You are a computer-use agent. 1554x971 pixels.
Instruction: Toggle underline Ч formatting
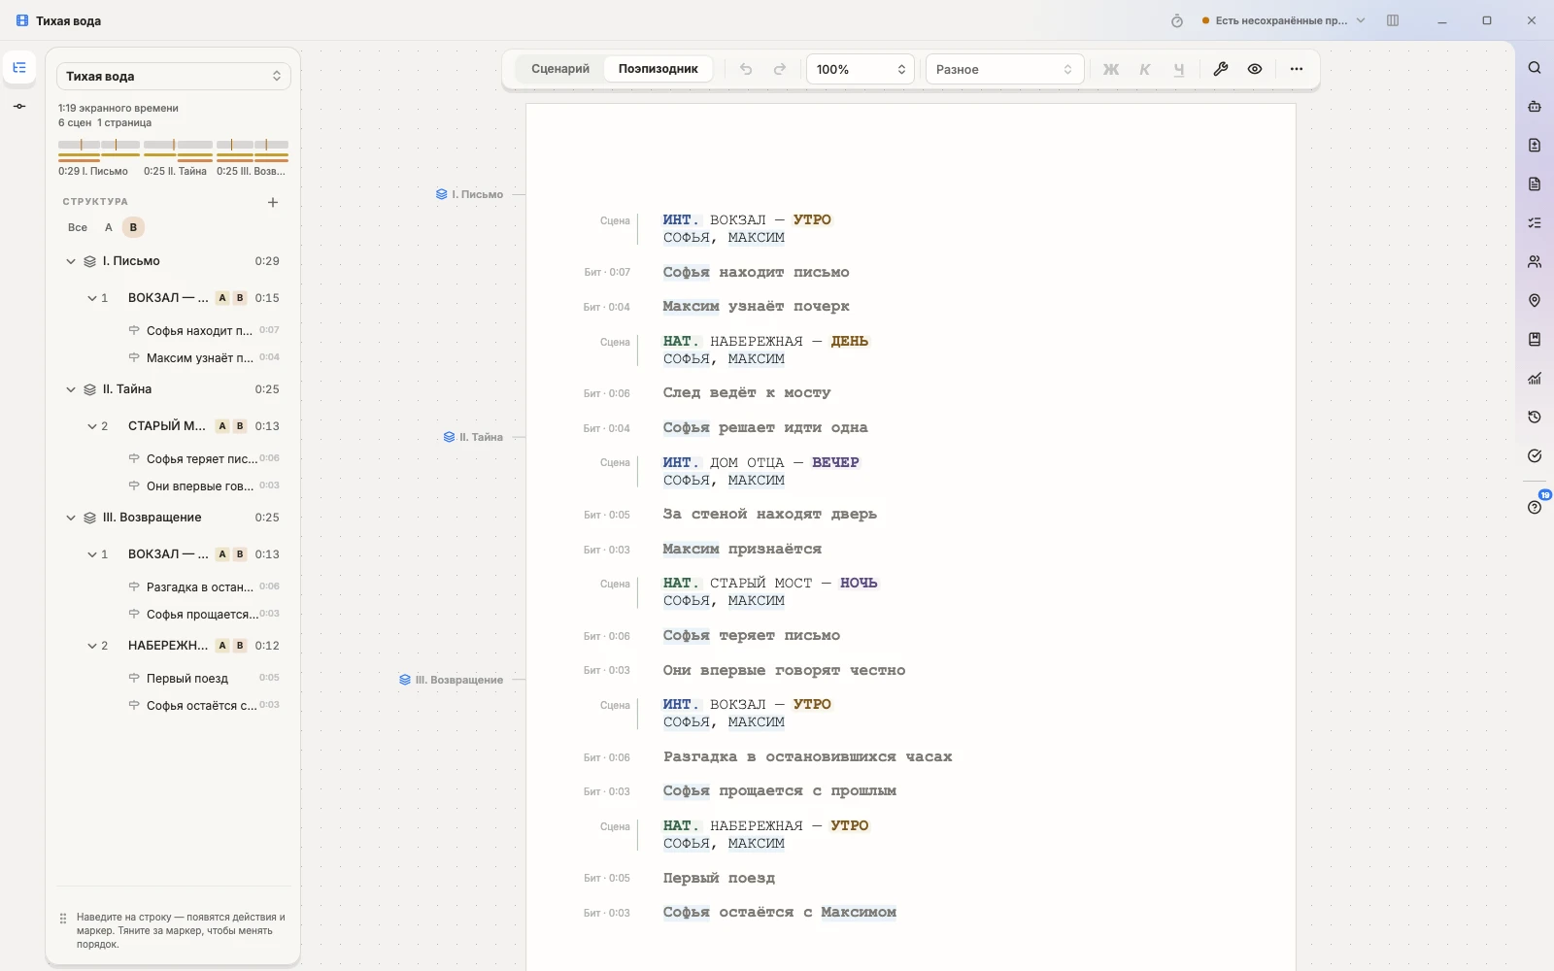click(x=1179, y=69)
